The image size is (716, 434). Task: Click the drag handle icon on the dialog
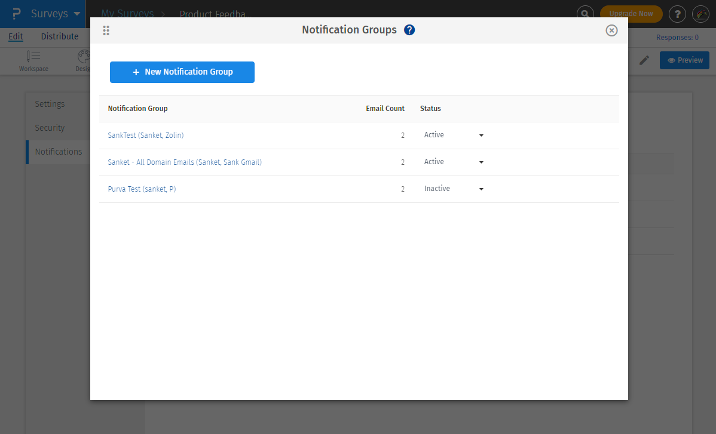(x=106, y=30)
